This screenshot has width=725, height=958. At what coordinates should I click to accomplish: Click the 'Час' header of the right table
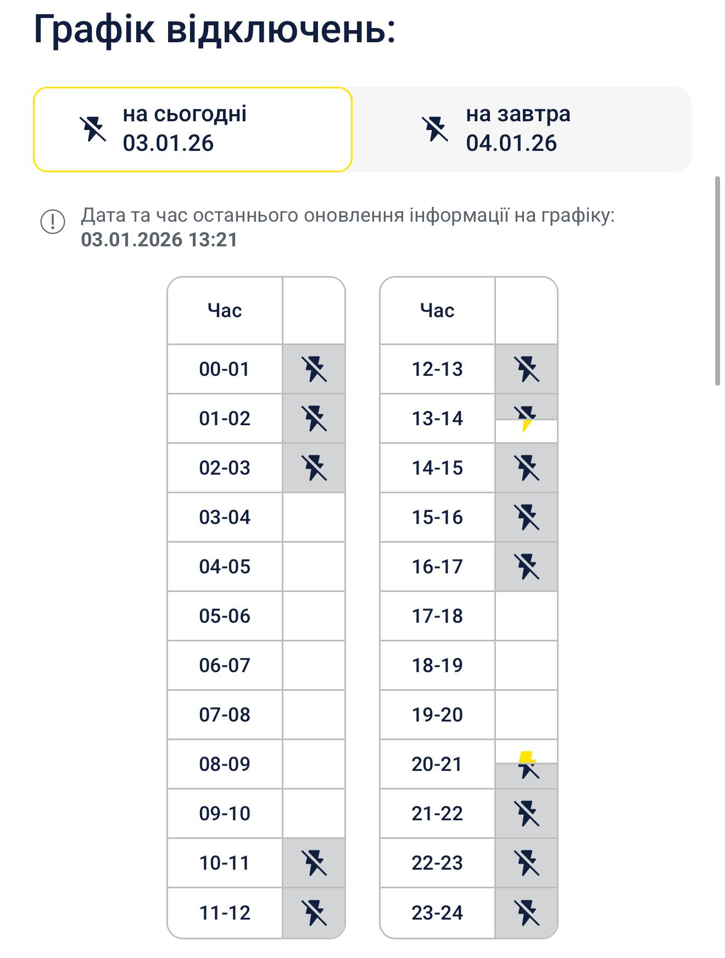(x=437, y=311)
